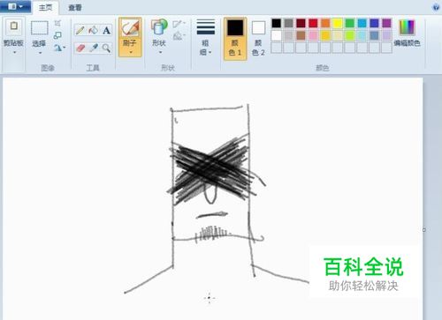Click the Crop icon
This screenshot has width=442, height=320.
pyautogui.click(x=57, y=23)
